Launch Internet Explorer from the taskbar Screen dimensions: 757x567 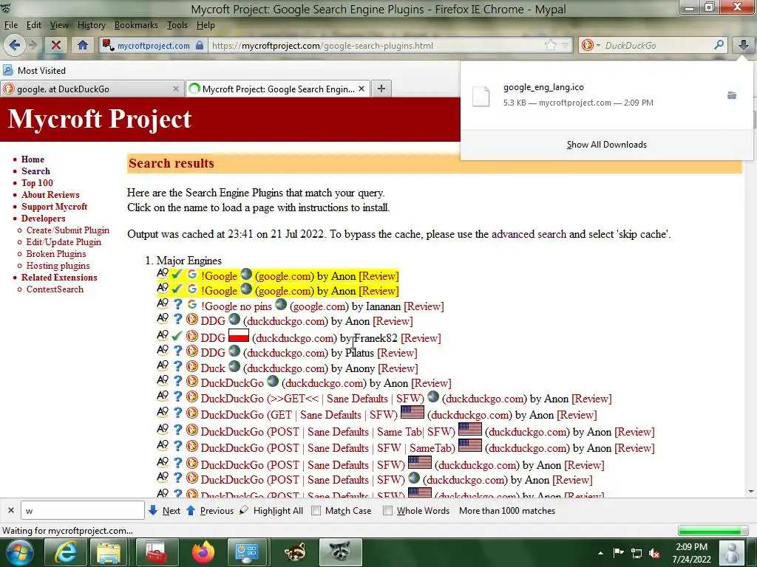pyautogui.click(x=66, y=552)
